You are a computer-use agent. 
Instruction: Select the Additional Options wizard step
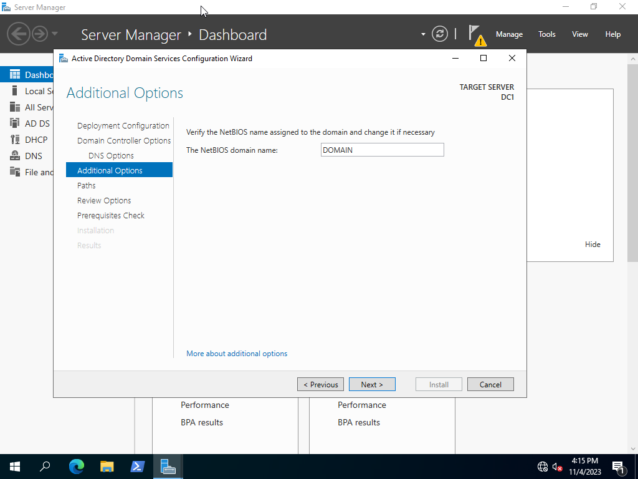(119, 170)
